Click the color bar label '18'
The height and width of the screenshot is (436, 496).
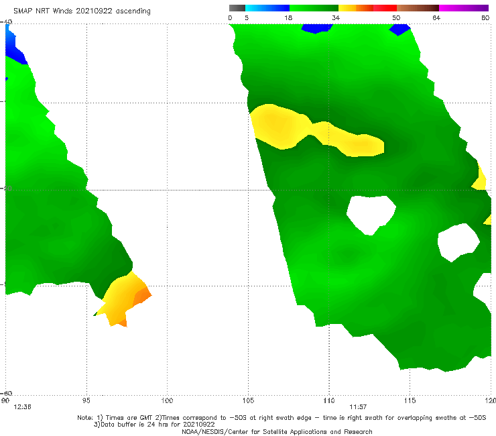[x=288, y=17]
